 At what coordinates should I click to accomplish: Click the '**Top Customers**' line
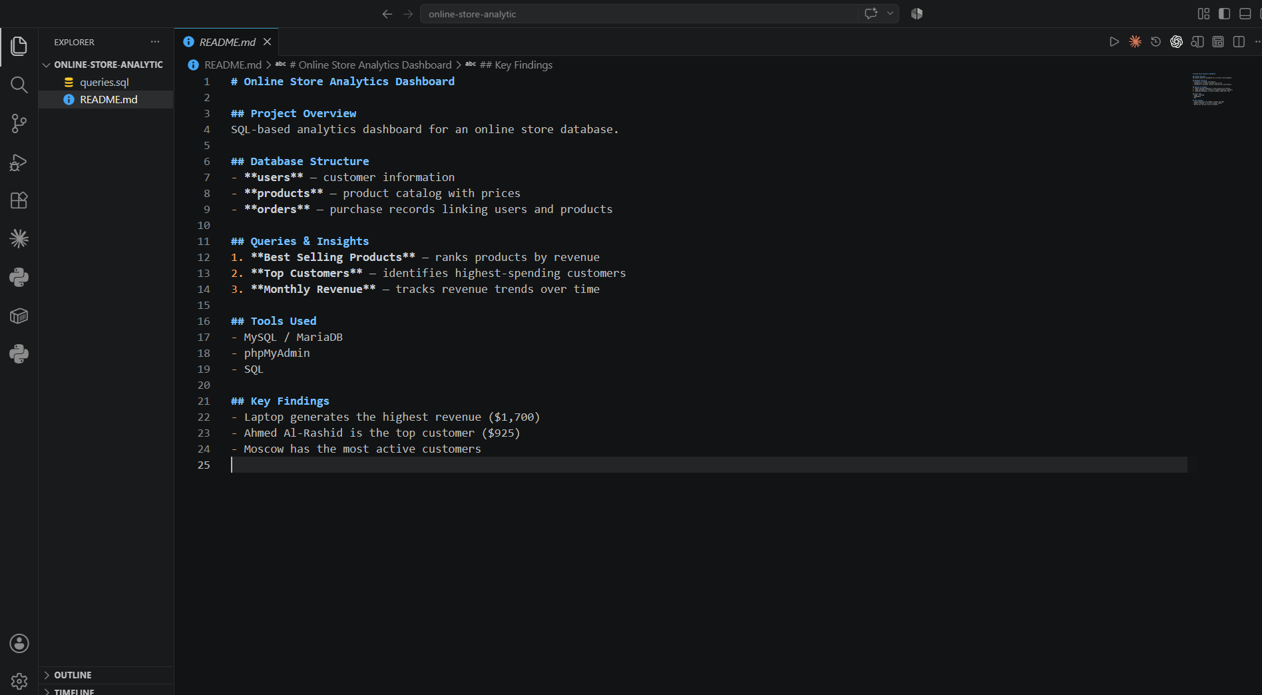pos(429,273)
